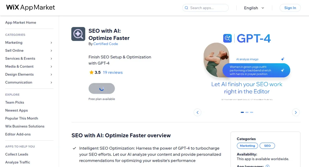Open the Editor Add-ons section
Screen dimensions: 309x167
coord(18,134)
